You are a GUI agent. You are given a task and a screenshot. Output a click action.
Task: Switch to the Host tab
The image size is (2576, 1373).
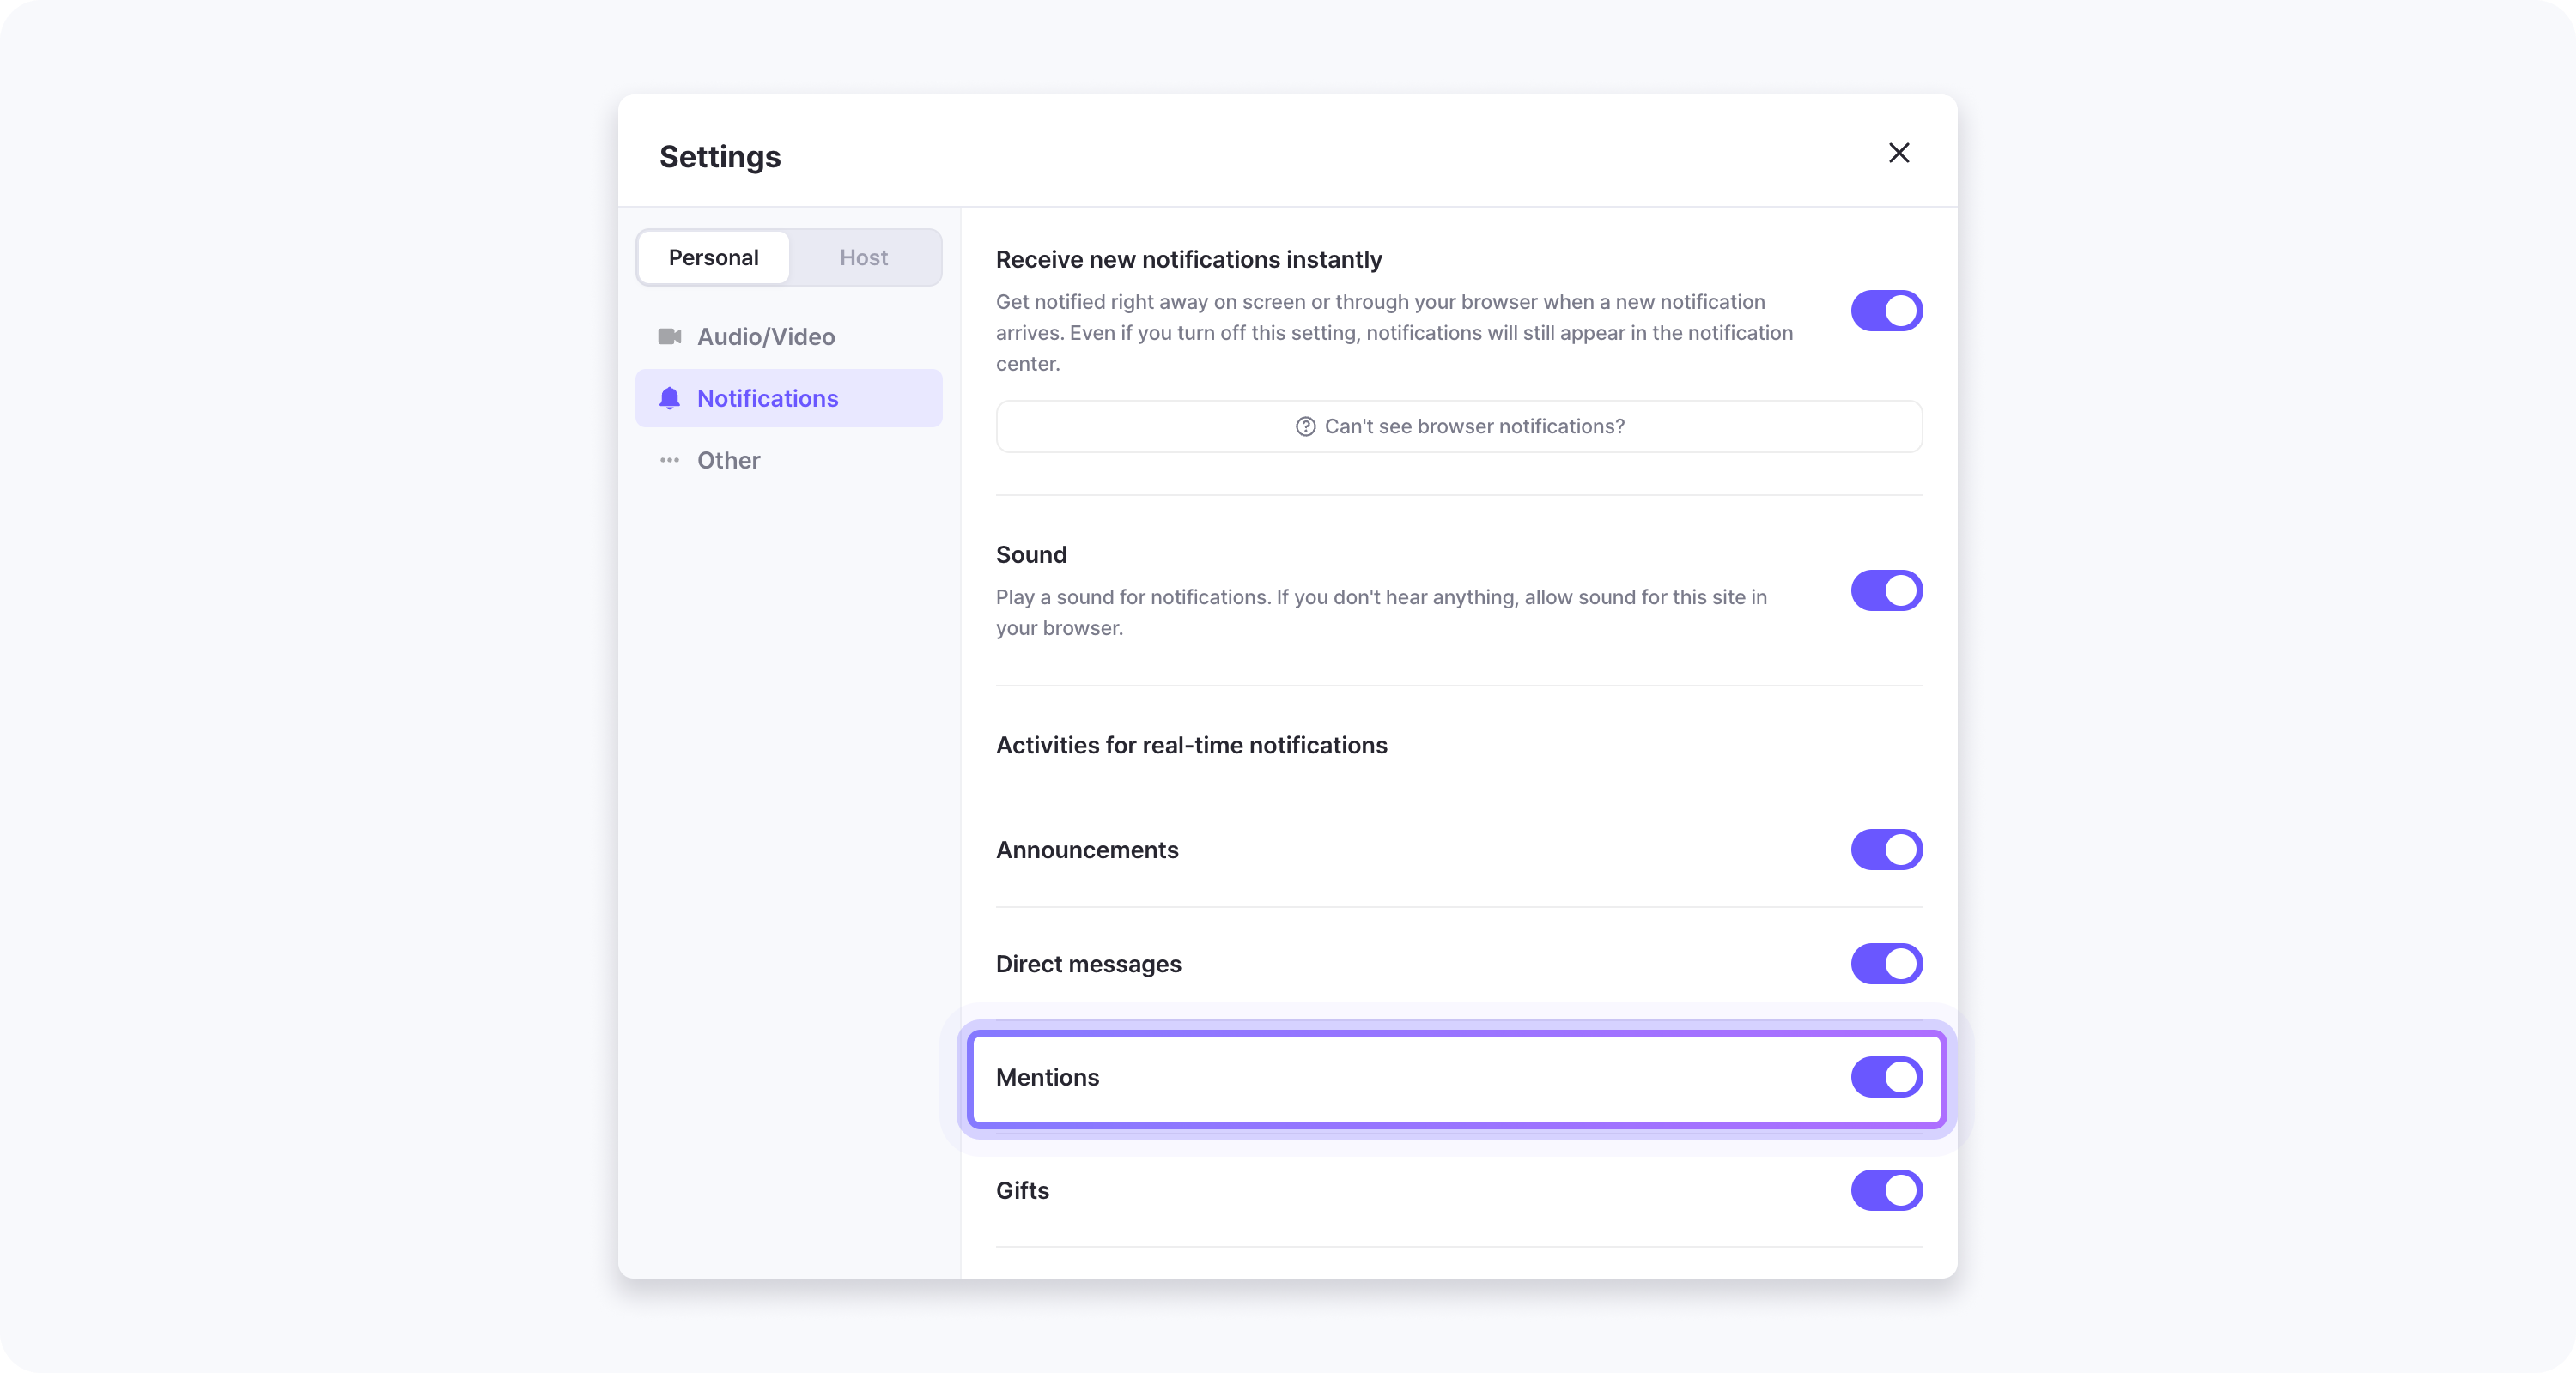pyautogui.click(x=863, y=257)
